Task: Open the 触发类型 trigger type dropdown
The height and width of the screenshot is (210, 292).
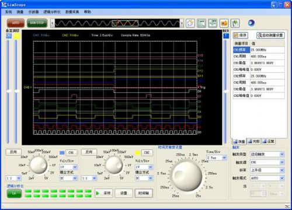Action: click(267, 155)
